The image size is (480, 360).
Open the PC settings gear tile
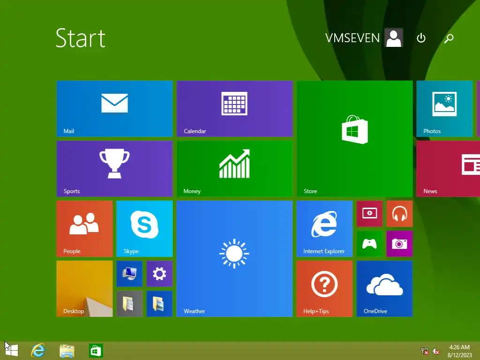coord(159,274)
